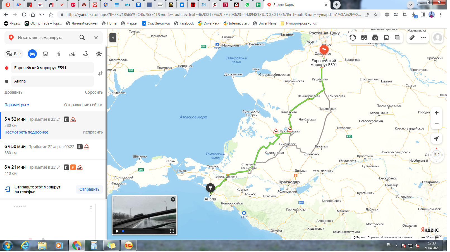
Task: Toggle the 3D map tilt button
Action: 437,155
